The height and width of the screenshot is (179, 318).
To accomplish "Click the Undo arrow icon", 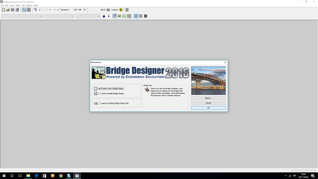I will [x=46, y=10].
